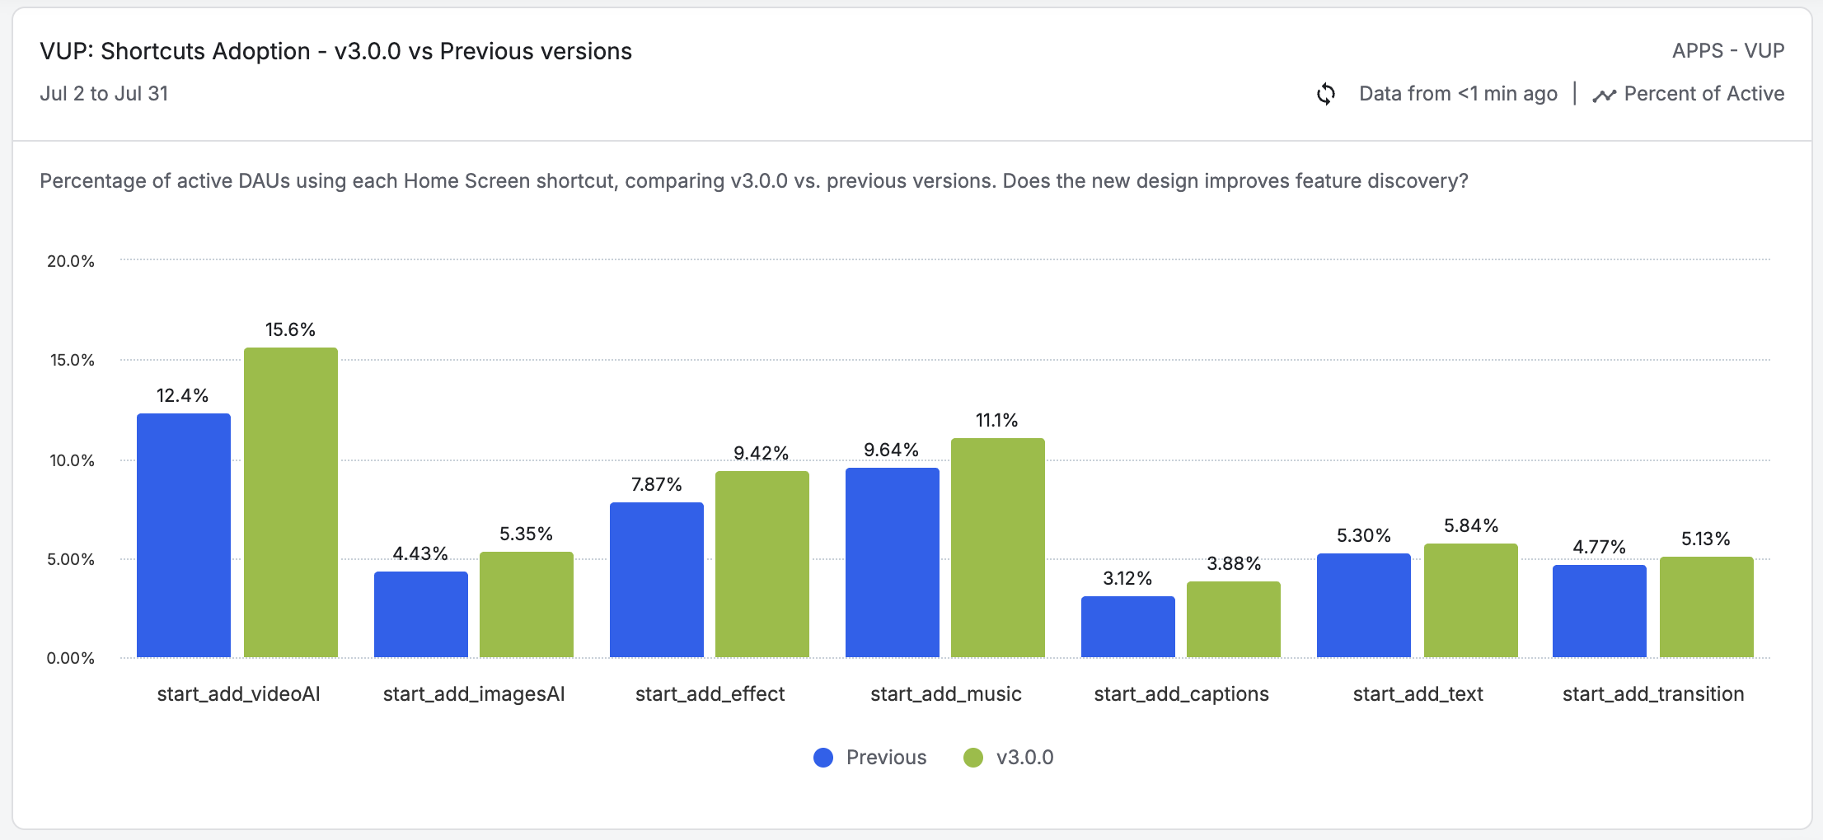Click the start_add_effect axis label
Viewport: 1823px width, 840px height.
tap(710, 694)
